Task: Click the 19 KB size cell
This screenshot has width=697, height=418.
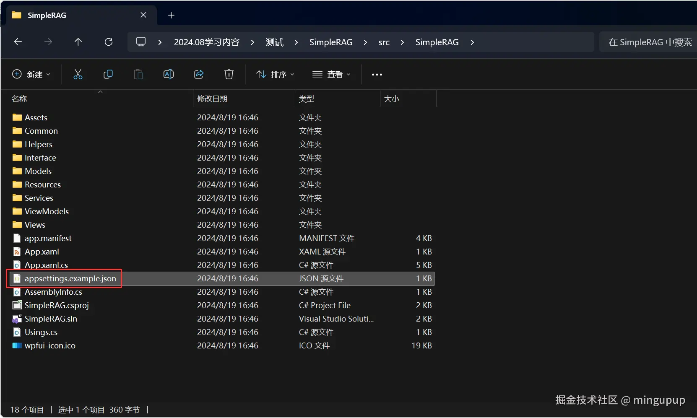Action: coord(421,345)
